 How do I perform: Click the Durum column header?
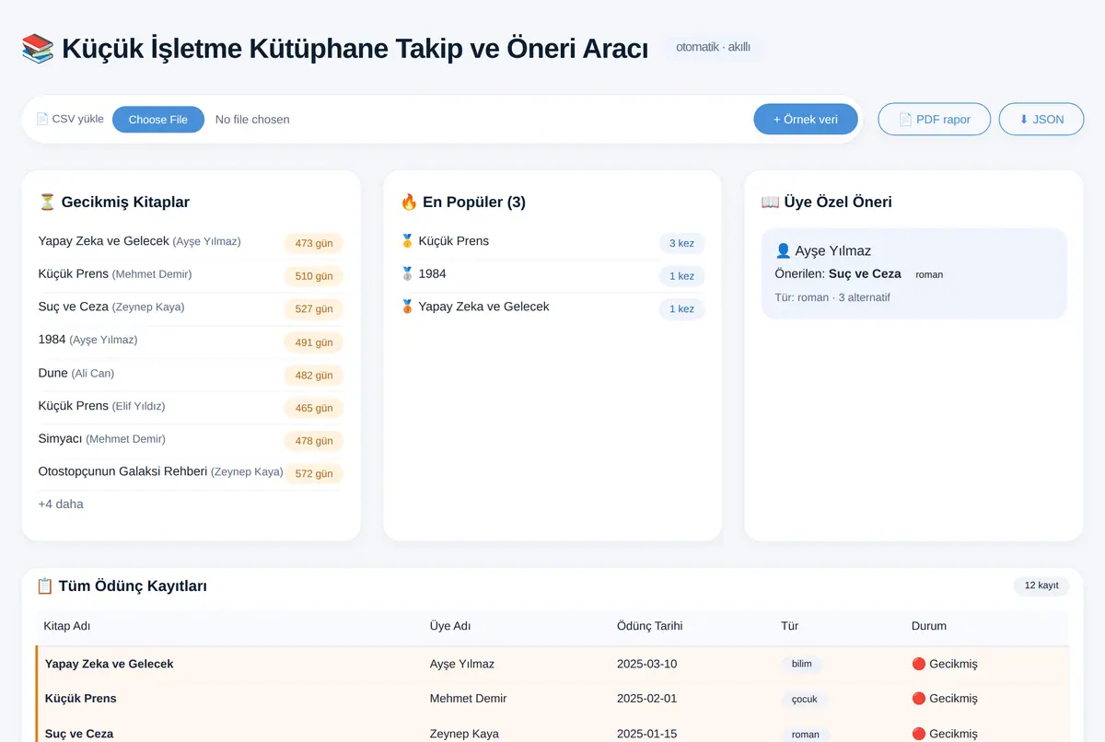[x=929, y=626]
